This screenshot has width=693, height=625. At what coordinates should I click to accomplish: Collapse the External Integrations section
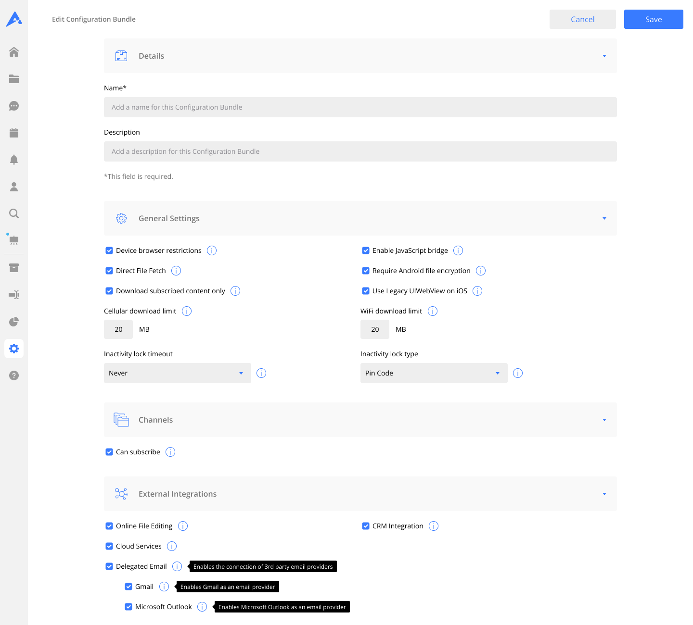pyautogui.click(x=604, y=494)
